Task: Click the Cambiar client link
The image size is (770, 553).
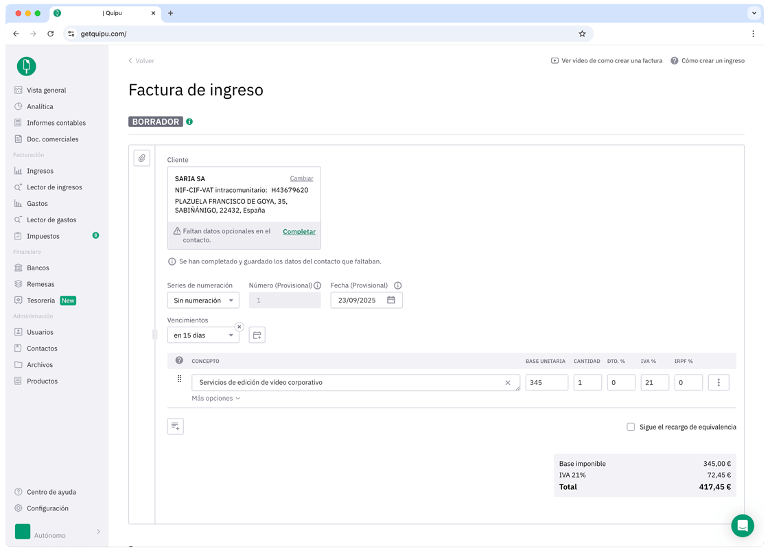Action: point(301,178)
